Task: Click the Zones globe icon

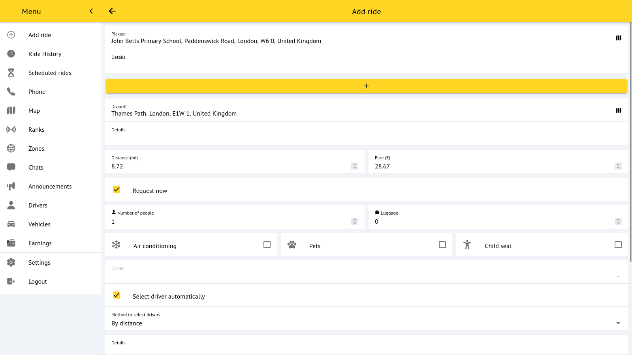Action: (x=11, y=148)
